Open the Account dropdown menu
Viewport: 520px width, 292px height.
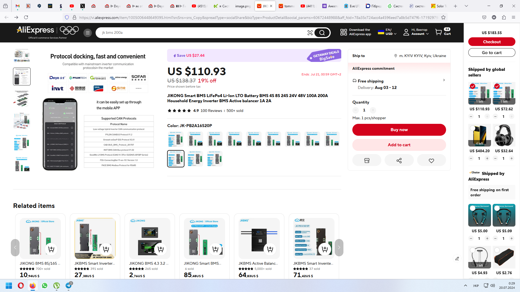coord(416,32)
